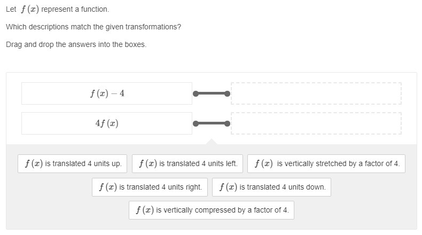Click the connector line beside f(x) − 4
422x235 pixels.
point(212,93)
